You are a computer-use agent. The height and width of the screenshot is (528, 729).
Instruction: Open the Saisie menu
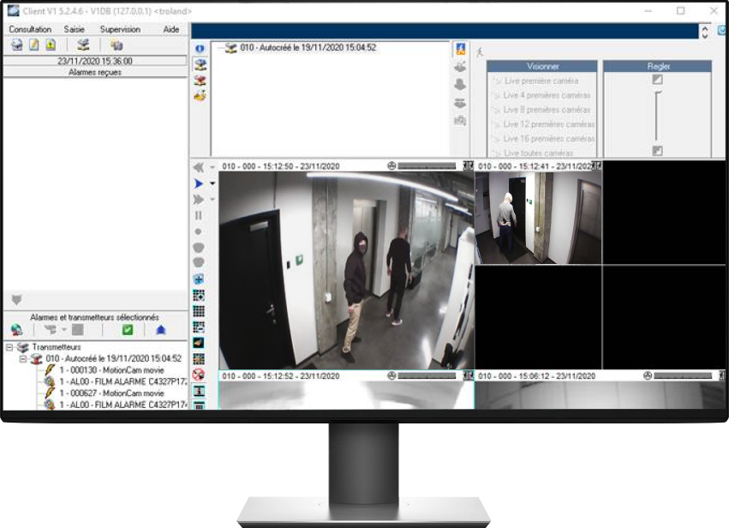tap(75, 29)
